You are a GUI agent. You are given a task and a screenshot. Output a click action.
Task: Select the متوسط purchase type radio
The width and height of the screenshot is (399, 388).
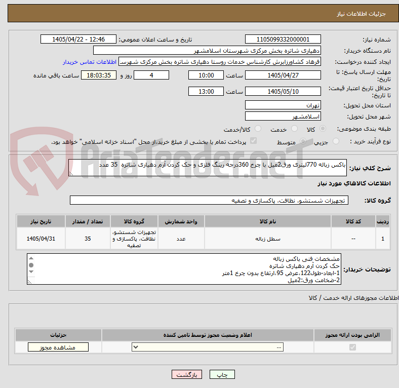303,141
